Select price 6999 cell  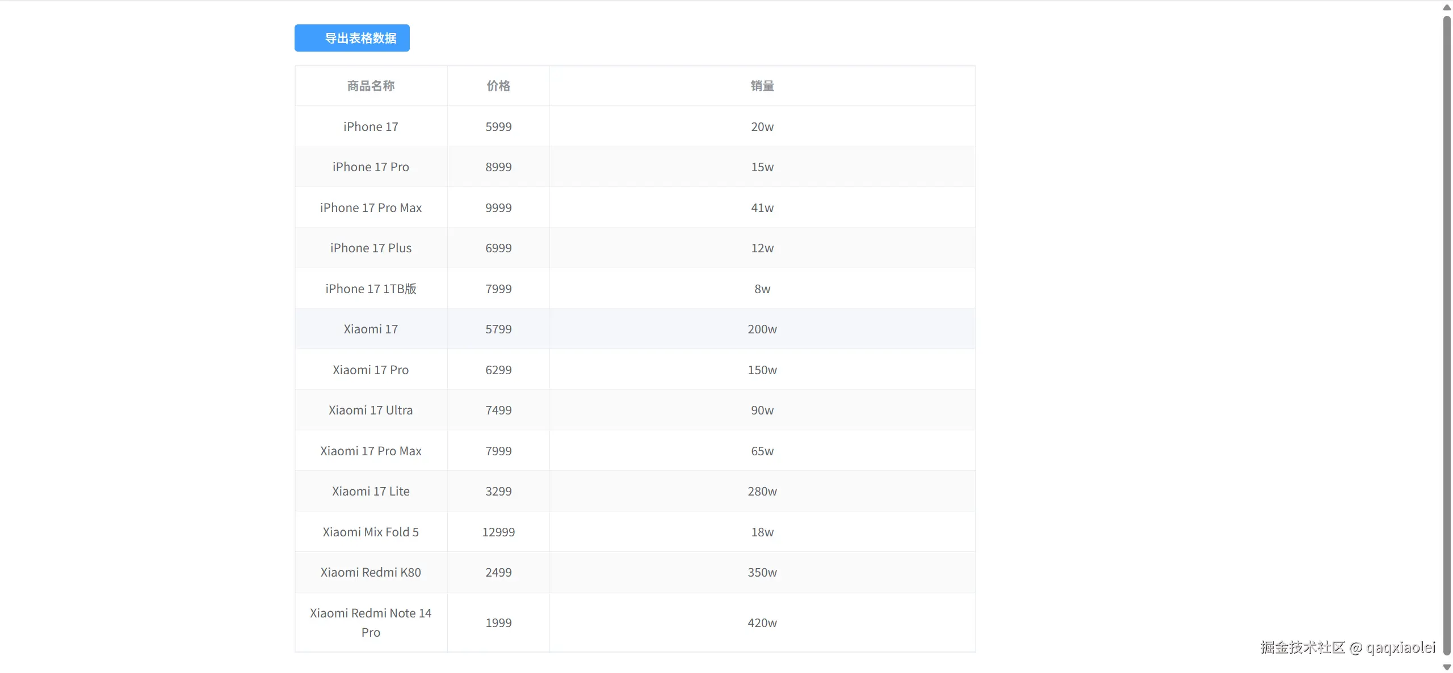(x=498, y=248)
